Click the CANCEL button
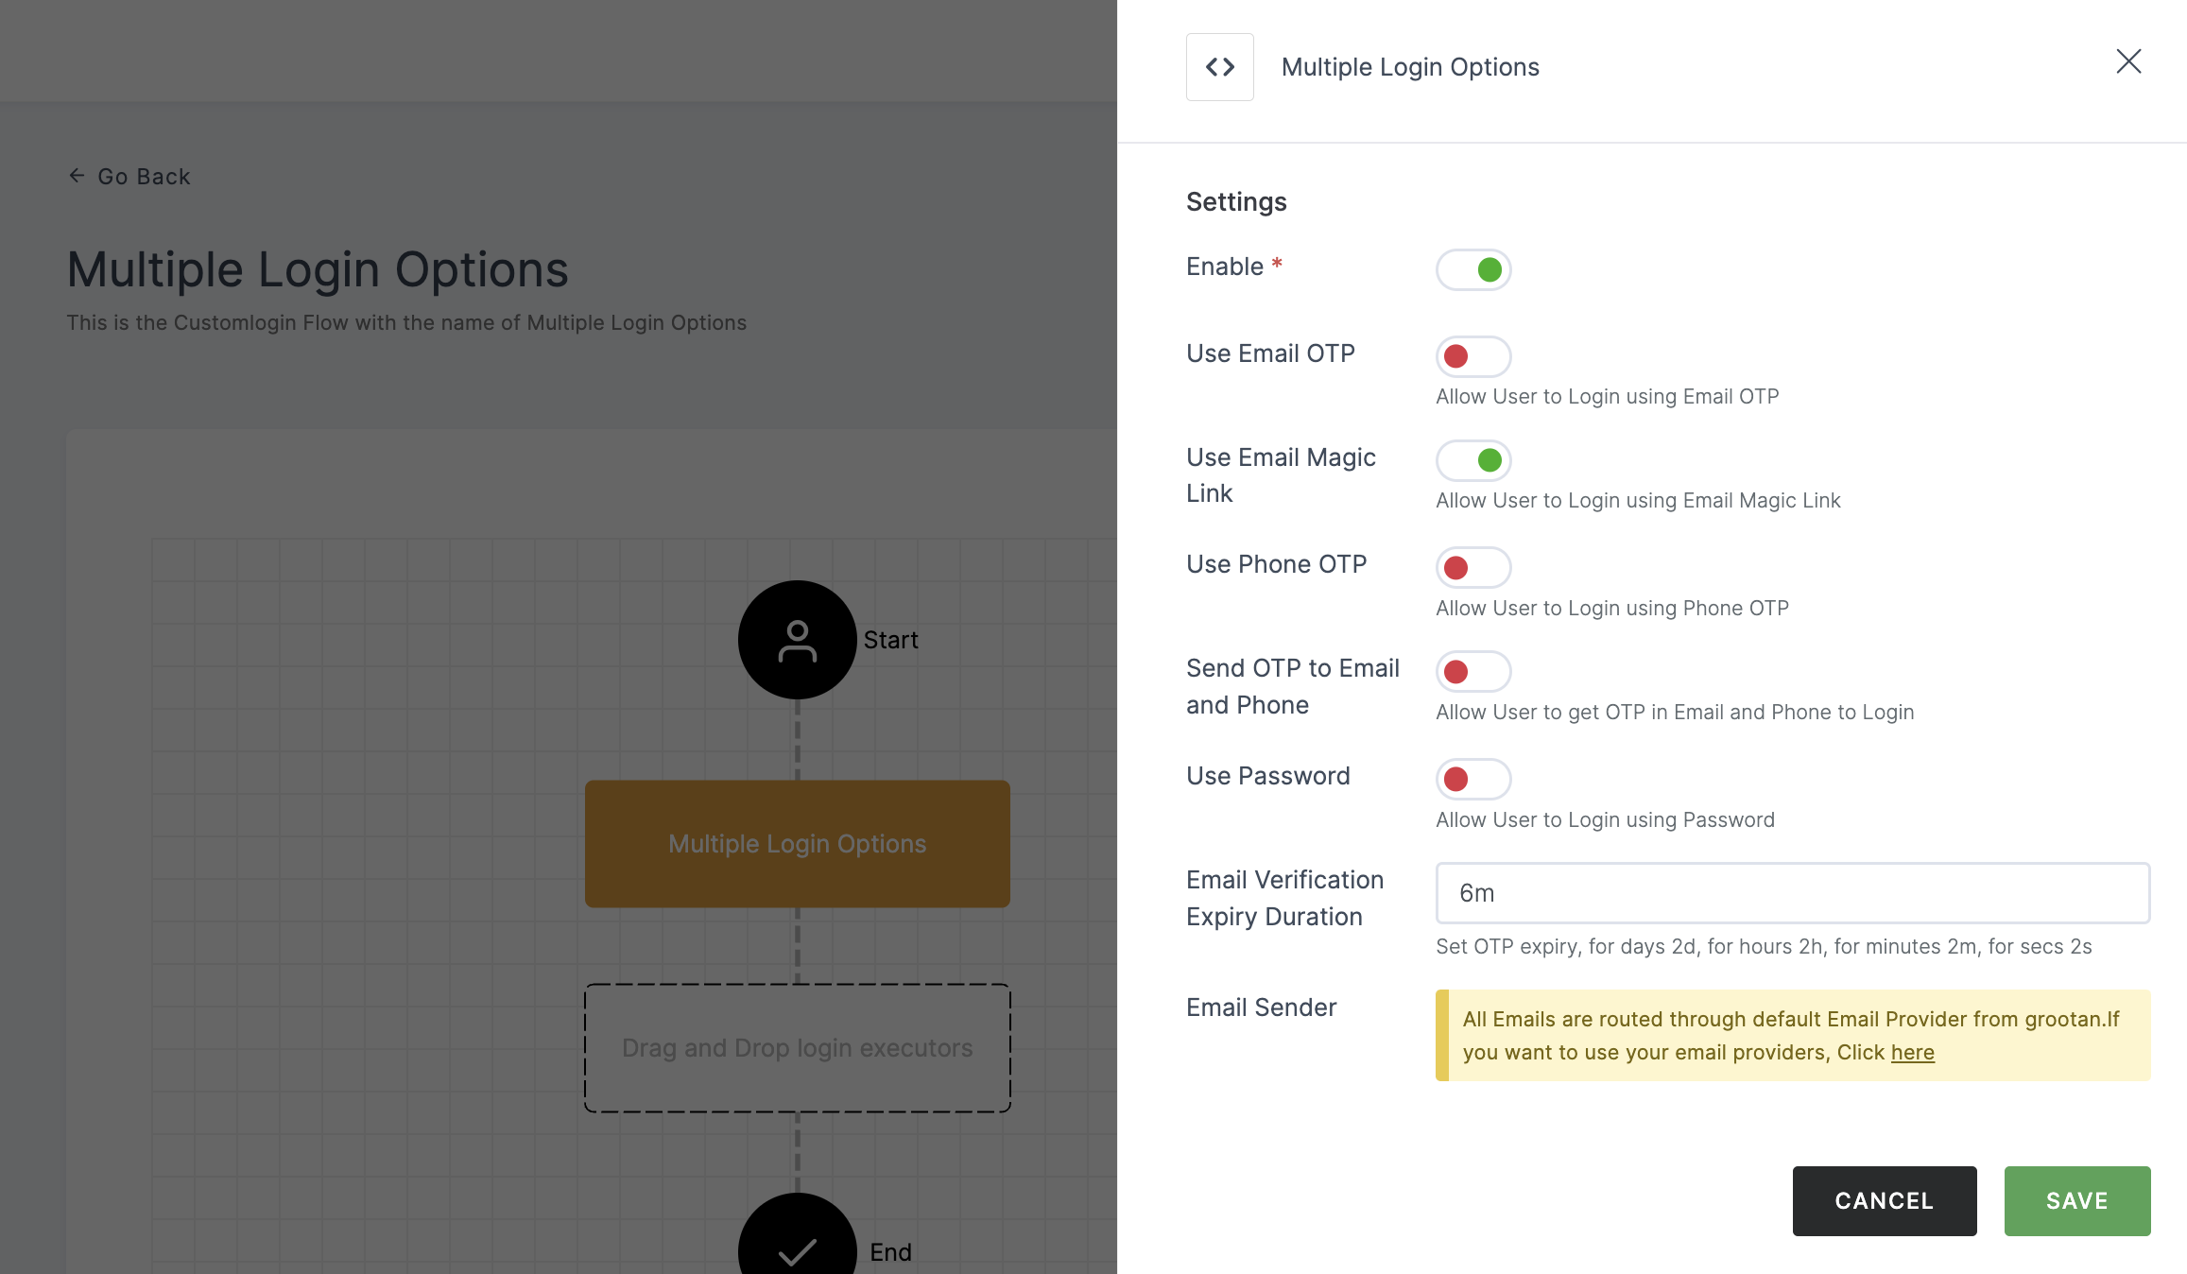The width and height of the screenshot is (2187, 1274). point(1885,1201)
